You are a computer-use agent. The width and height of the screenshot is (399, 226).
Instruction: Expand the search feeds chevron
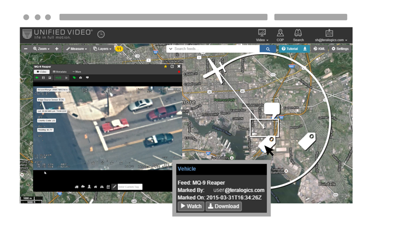tap(171, 49)
